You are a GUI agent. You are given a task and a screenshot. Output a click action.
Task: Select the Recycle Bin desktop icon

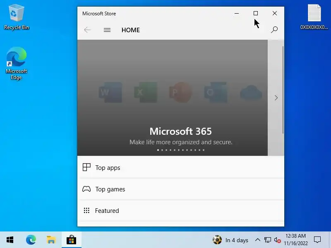pyautogui.click(x=17, y=17)
